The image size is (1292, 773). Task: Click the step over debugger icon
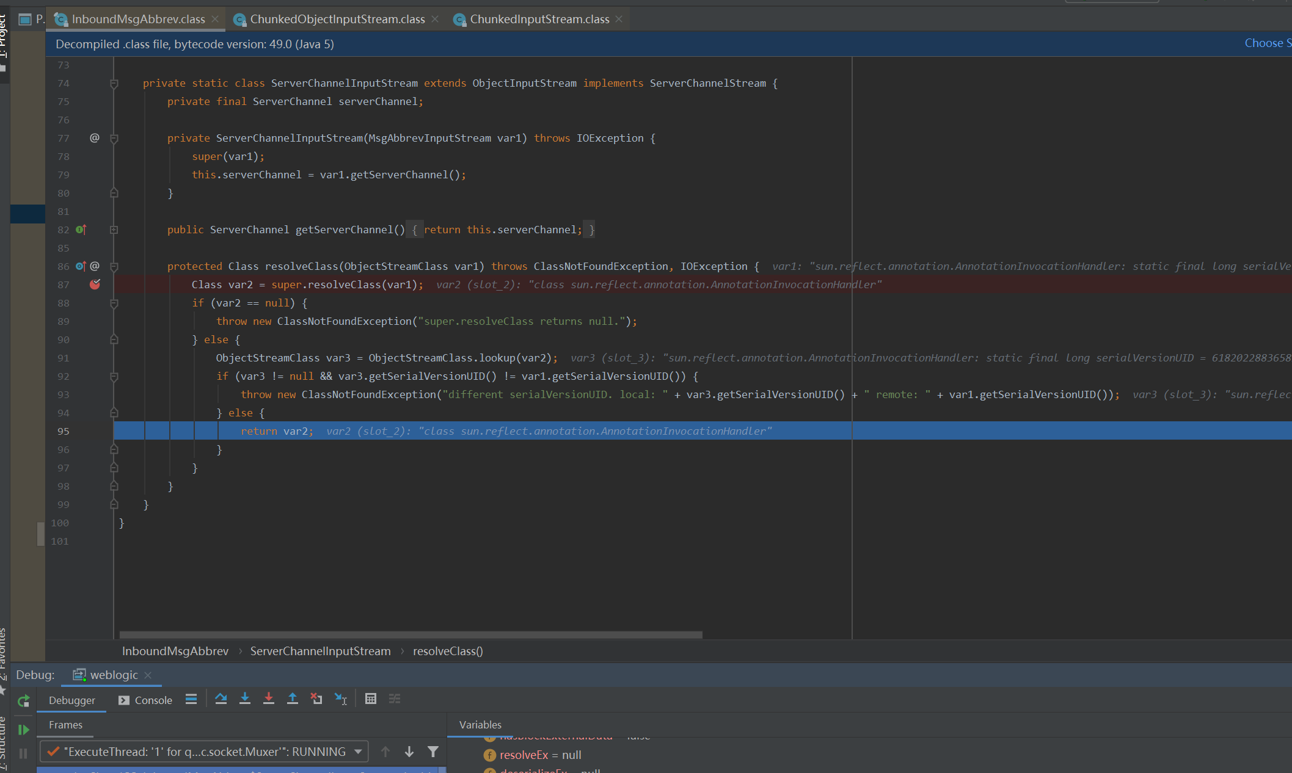pos(222,700)
